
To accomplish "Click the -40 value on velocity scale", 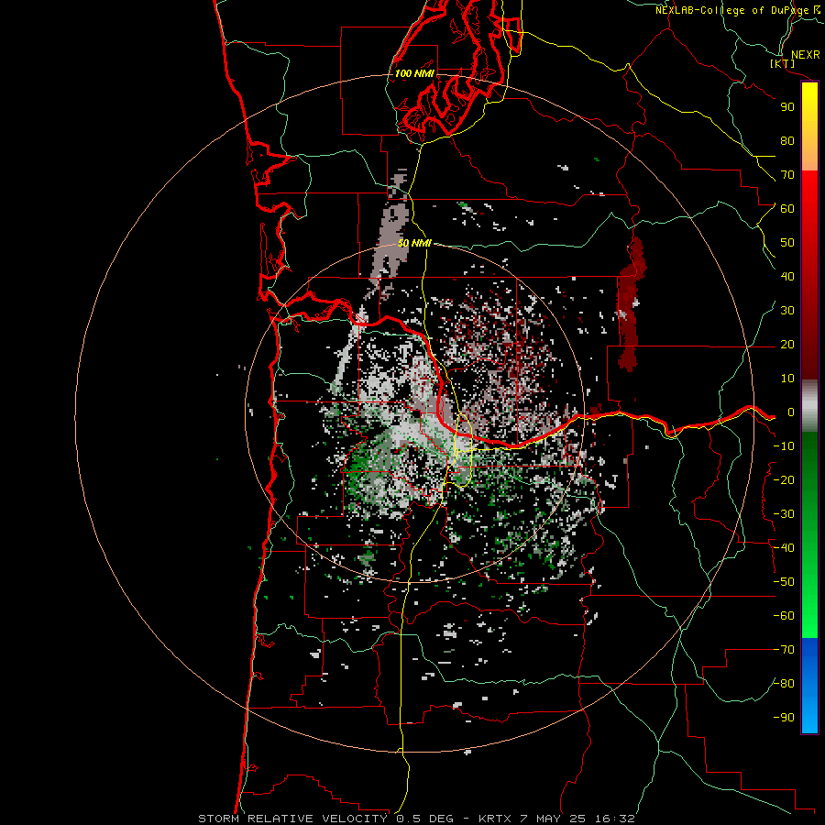I will click(784, 548).
